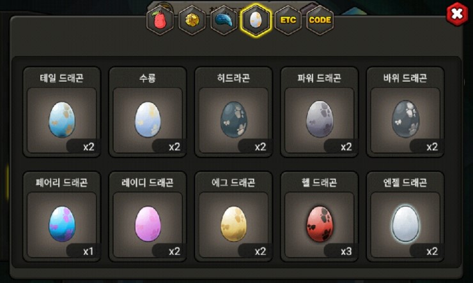Switch to the gold nugget tab
473x283 pixels.
192,20
